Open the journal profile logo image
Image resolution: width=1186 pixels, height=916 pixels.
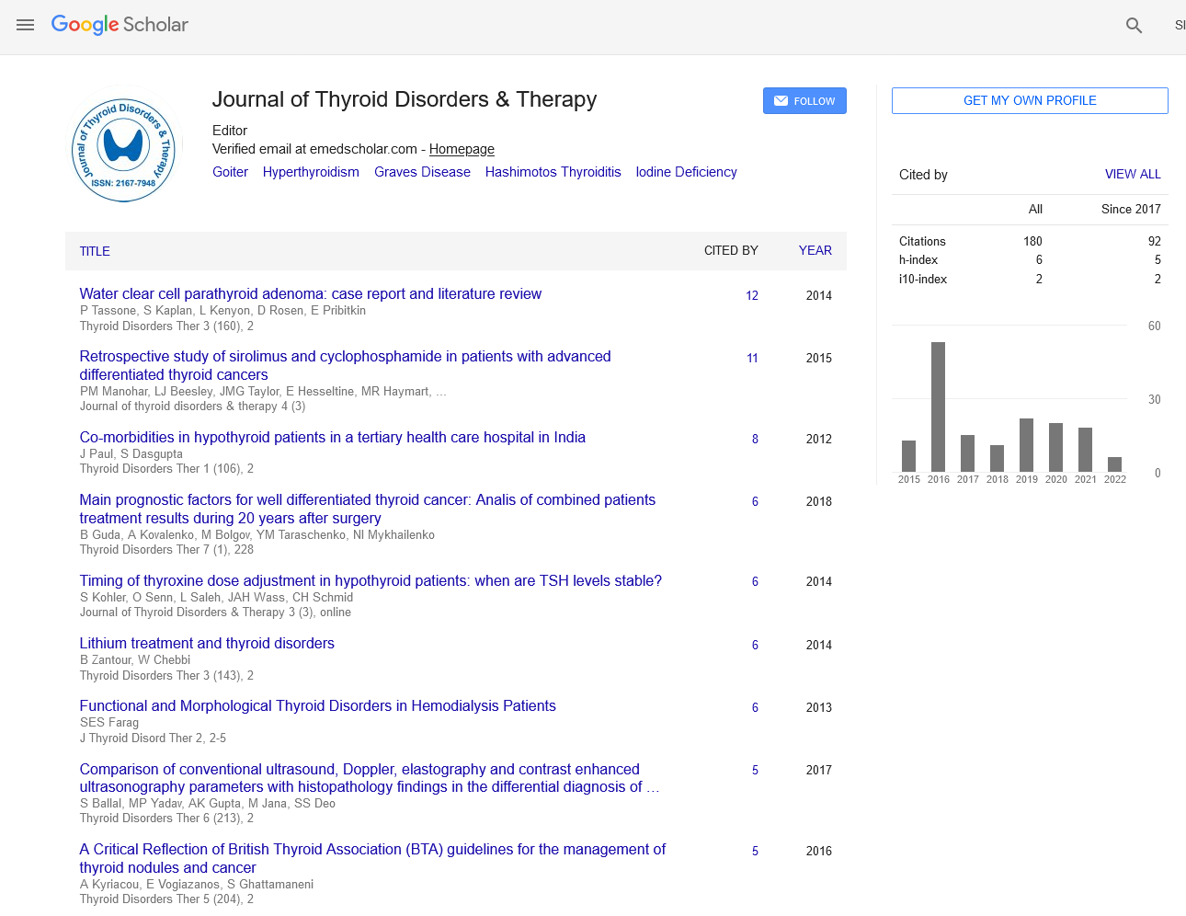123,150
